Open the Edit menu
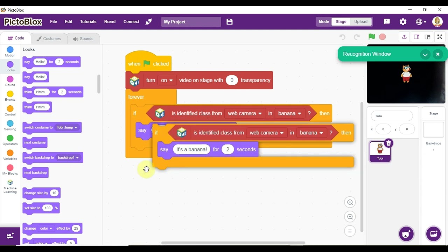Screen dimensions: 448x252 point(69,22)
